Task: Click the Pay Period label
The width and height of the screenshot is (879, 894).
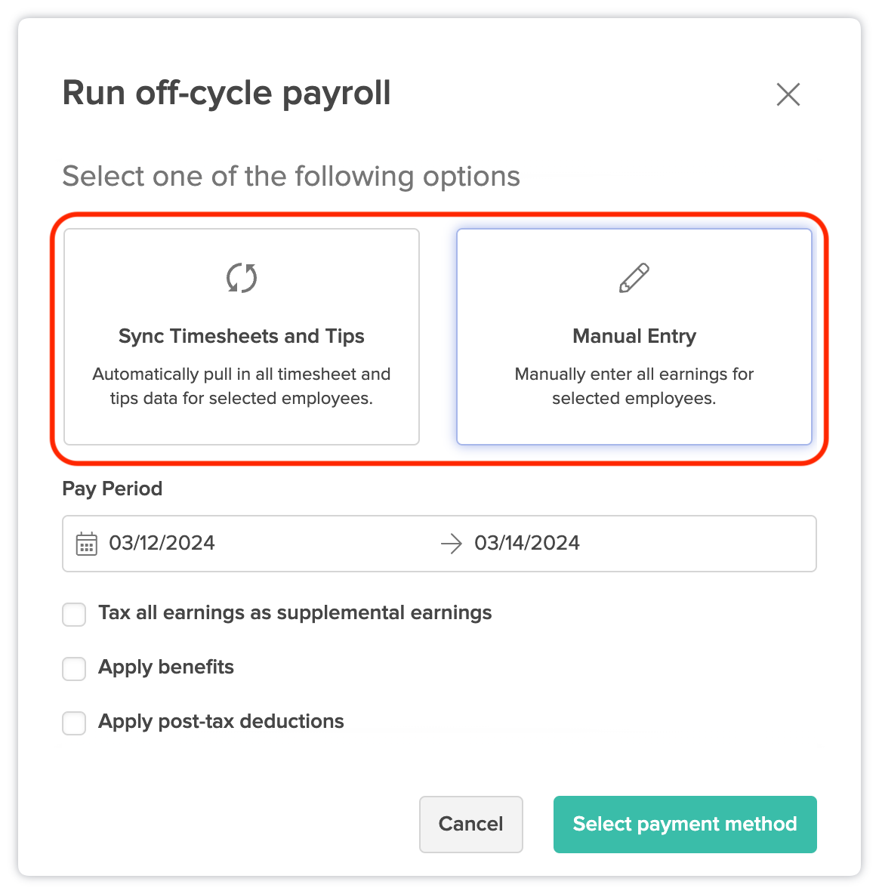Action: tap(112, 489)
